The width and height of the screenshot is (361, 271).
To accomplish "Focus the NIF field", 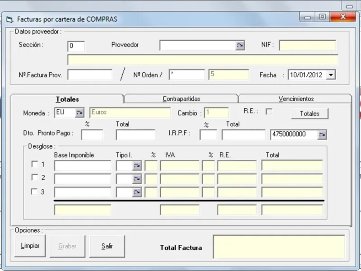I will pyautogui.click(x=307, y=46).
